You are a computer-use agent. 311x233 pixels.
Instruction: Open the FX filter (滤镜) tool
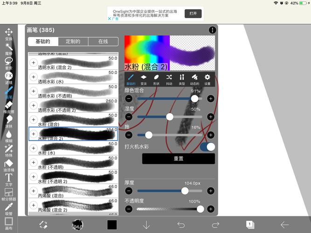[x=8, y=76]
